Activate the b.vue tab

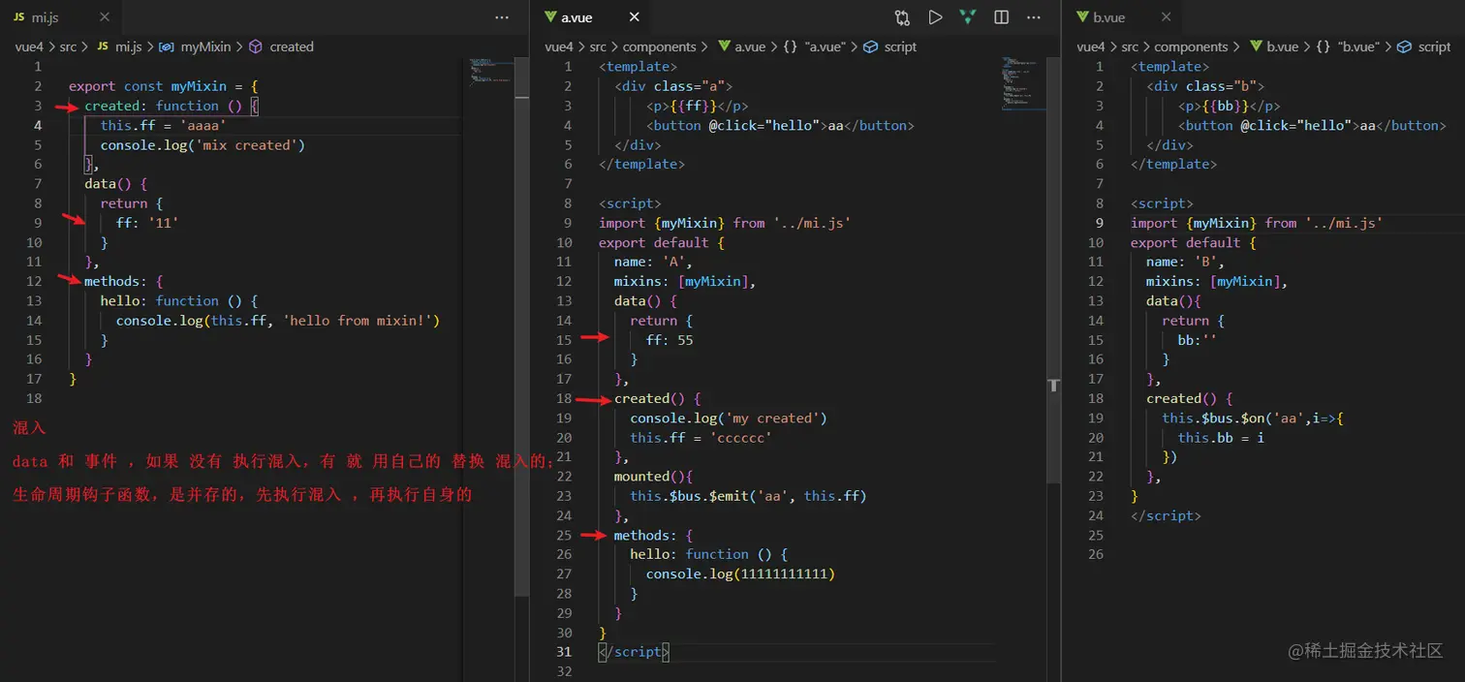1108,17
